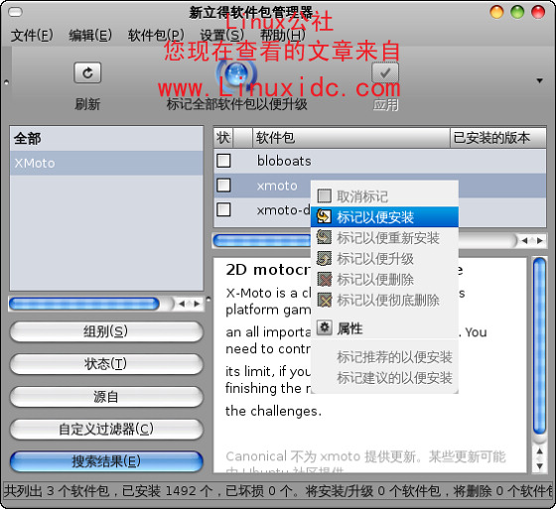556x509 pixels.
Task: Select the xmoto package name
Action: click(277, 186)
